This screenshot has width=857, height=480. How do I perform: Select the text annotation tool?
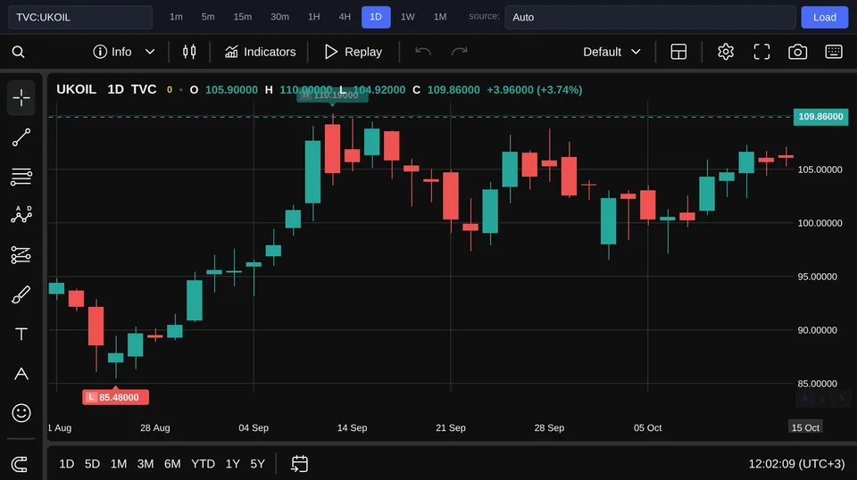(x=21, y=335)
